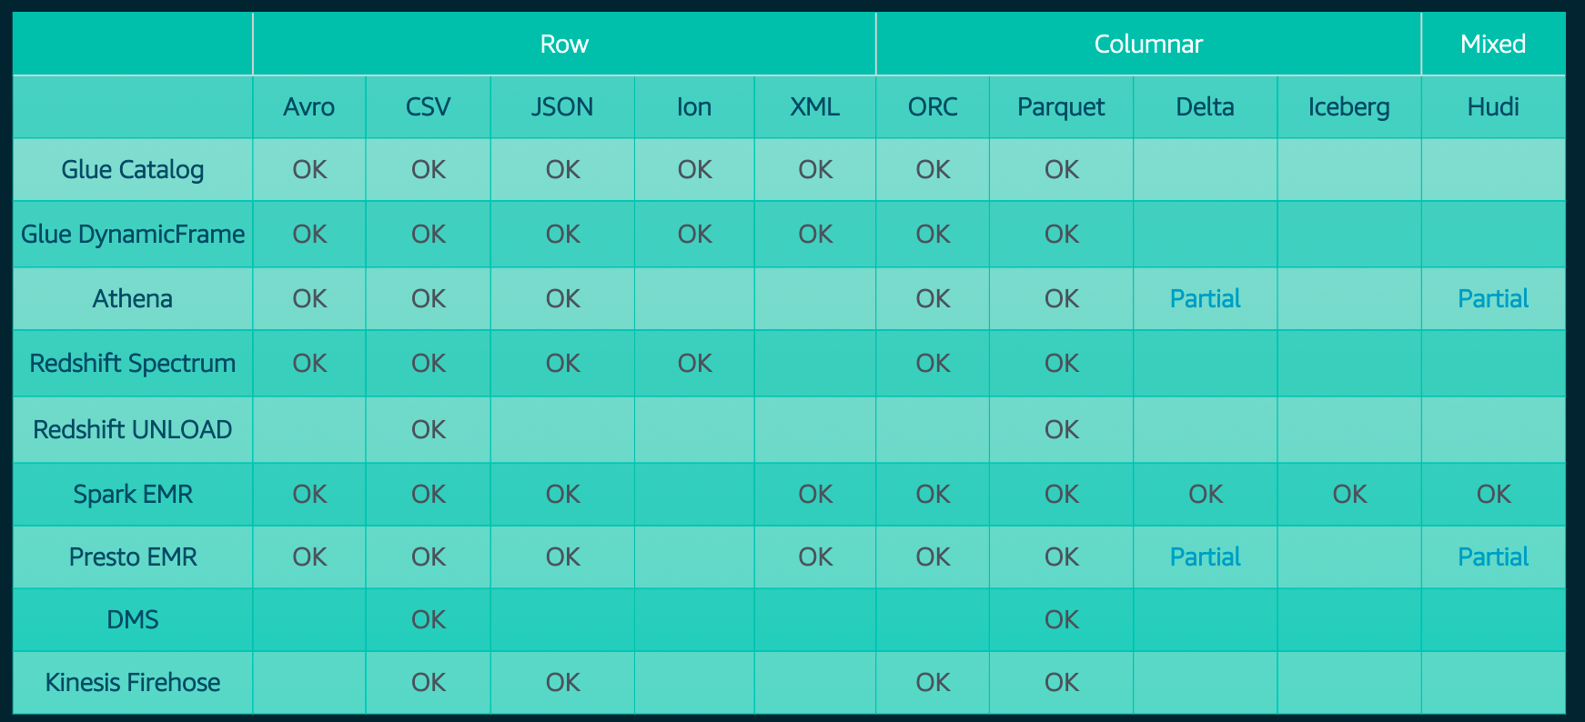This screenshot has height=722, width=1585.
Task: Click the Iceberg column header
Action: (x=1348, y=107)
